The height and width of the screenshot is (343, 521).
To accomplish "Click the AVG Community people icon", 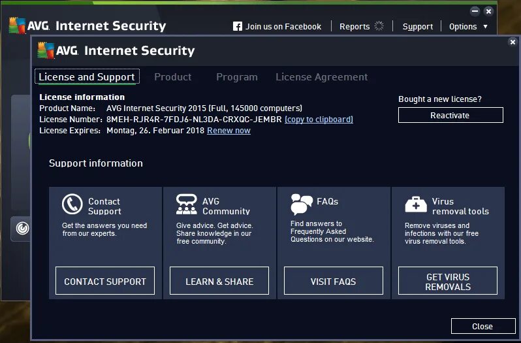I will [x=187, y=204].
